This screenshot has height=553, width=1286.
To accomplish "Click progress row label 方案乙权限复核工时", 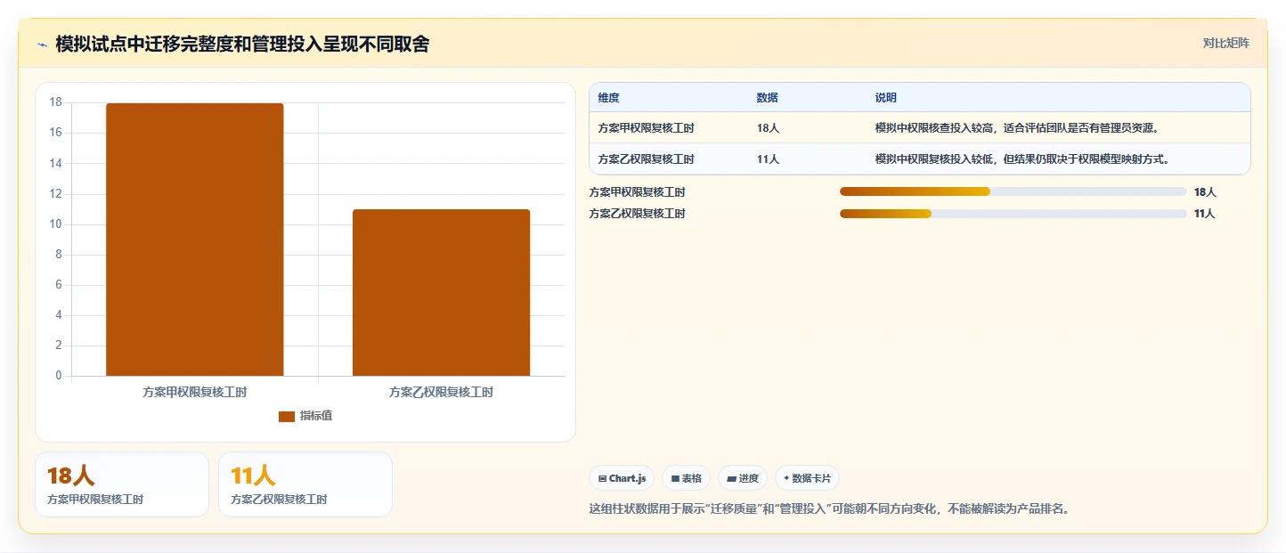I will click(x=638, y=214).
